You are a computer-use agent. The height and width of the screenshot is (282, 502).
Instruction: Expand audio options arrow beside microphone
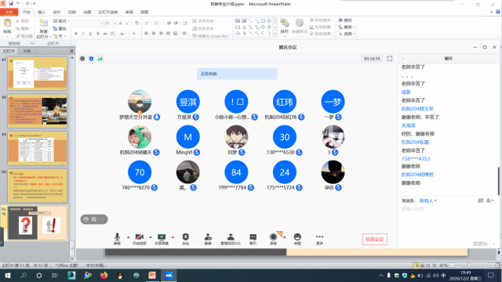point(129,237)
